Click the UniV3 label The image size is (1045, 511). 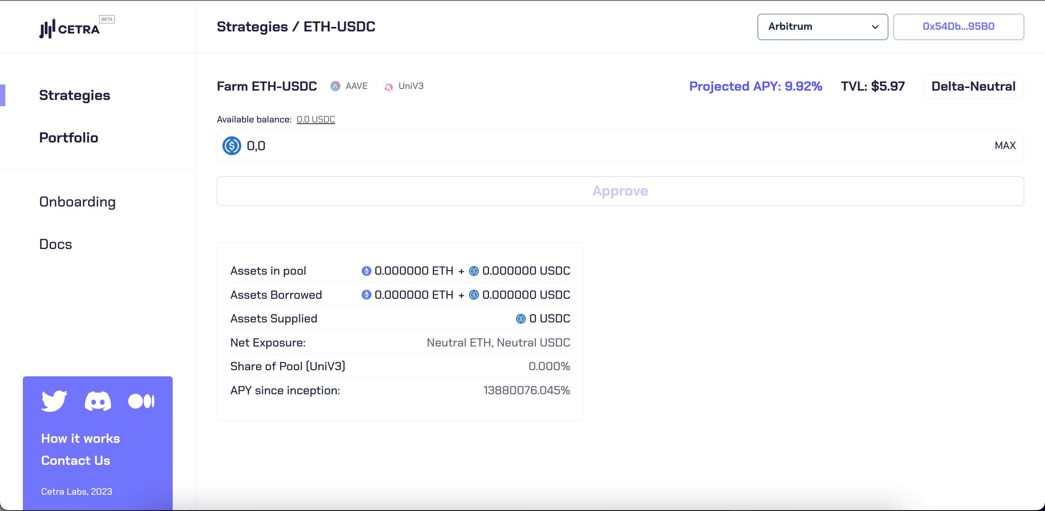[411, 86]
